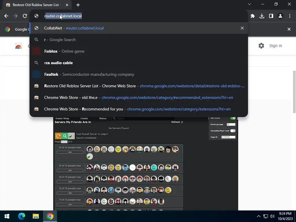Join the 14 of 14 people server
296x222 pixels.
click(70, 152)
